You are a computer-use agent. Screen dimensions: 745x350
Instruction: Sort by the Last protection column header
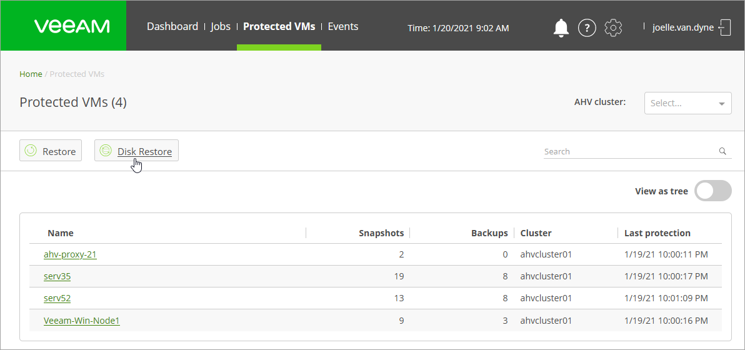(x=657, y=233)
